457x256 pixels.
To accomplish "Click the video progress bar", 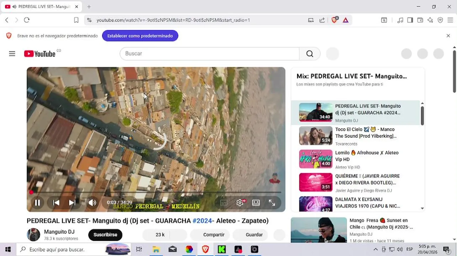I will [x=156, y=192].
